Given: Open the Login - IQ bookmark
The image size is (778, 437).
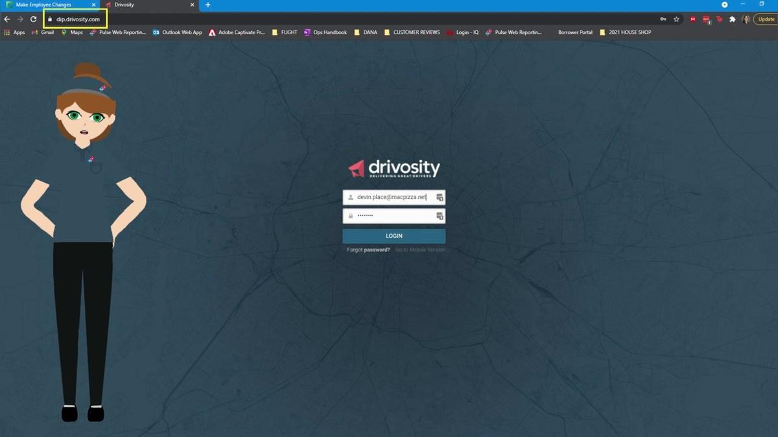Looking at the screenshot, I should coord(463,32).
